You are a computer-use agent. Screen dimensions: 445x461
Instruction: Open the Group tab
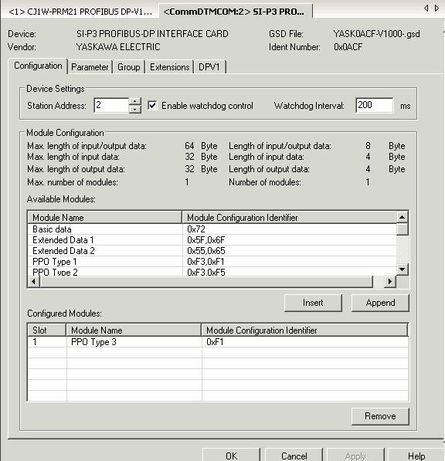point(128,67)
